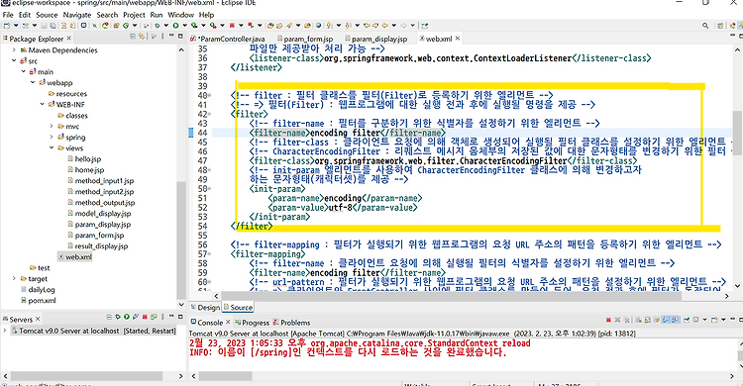The image size is (743, 386).
Task: Start the server with green icon in Servers view
Action: coord(127,317)
